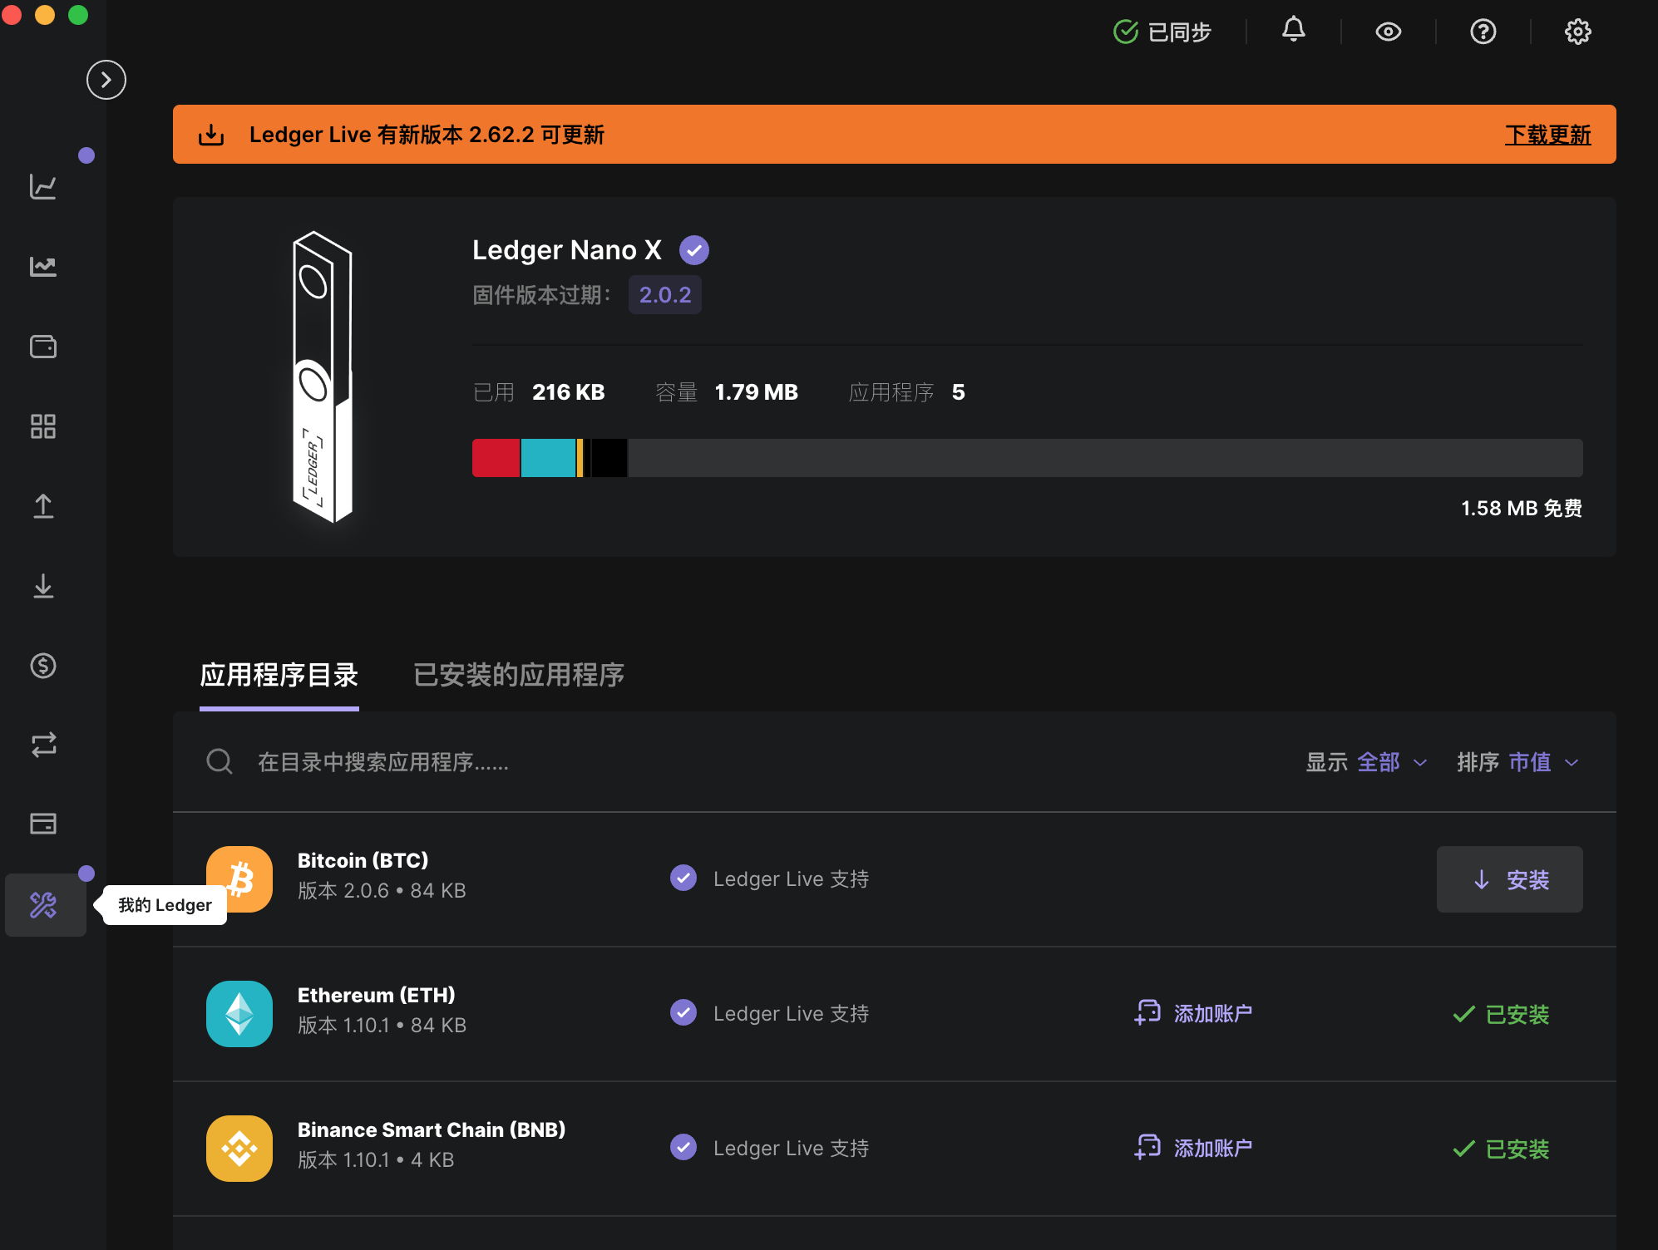The width and height of the screenshot is (1658, 1250).
Task: Click the 1.58 MB 免费 text
Action: 1522,508
